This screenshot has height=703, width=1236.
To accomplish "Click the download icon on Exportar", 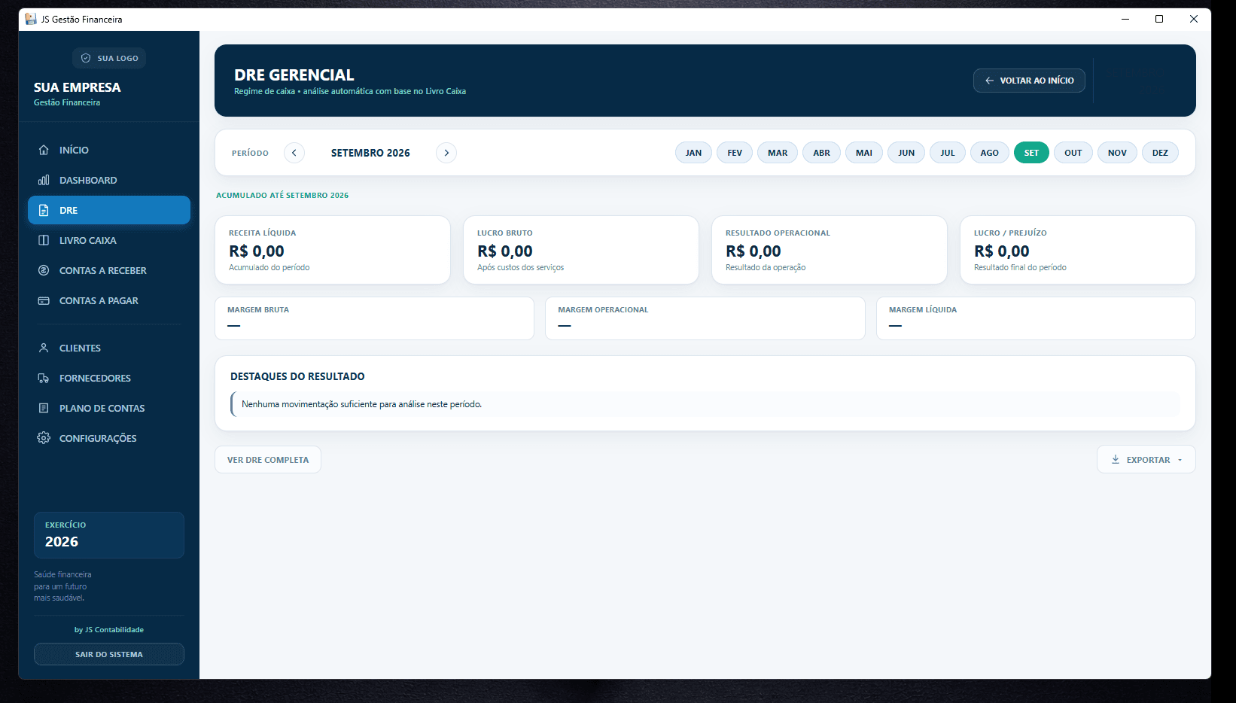I will click(1116, 459).
